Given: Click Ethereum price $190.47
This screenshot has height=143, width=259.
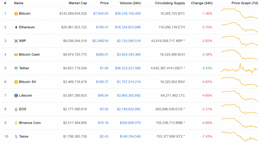Looking at the screenshot, I should [102, 27].
